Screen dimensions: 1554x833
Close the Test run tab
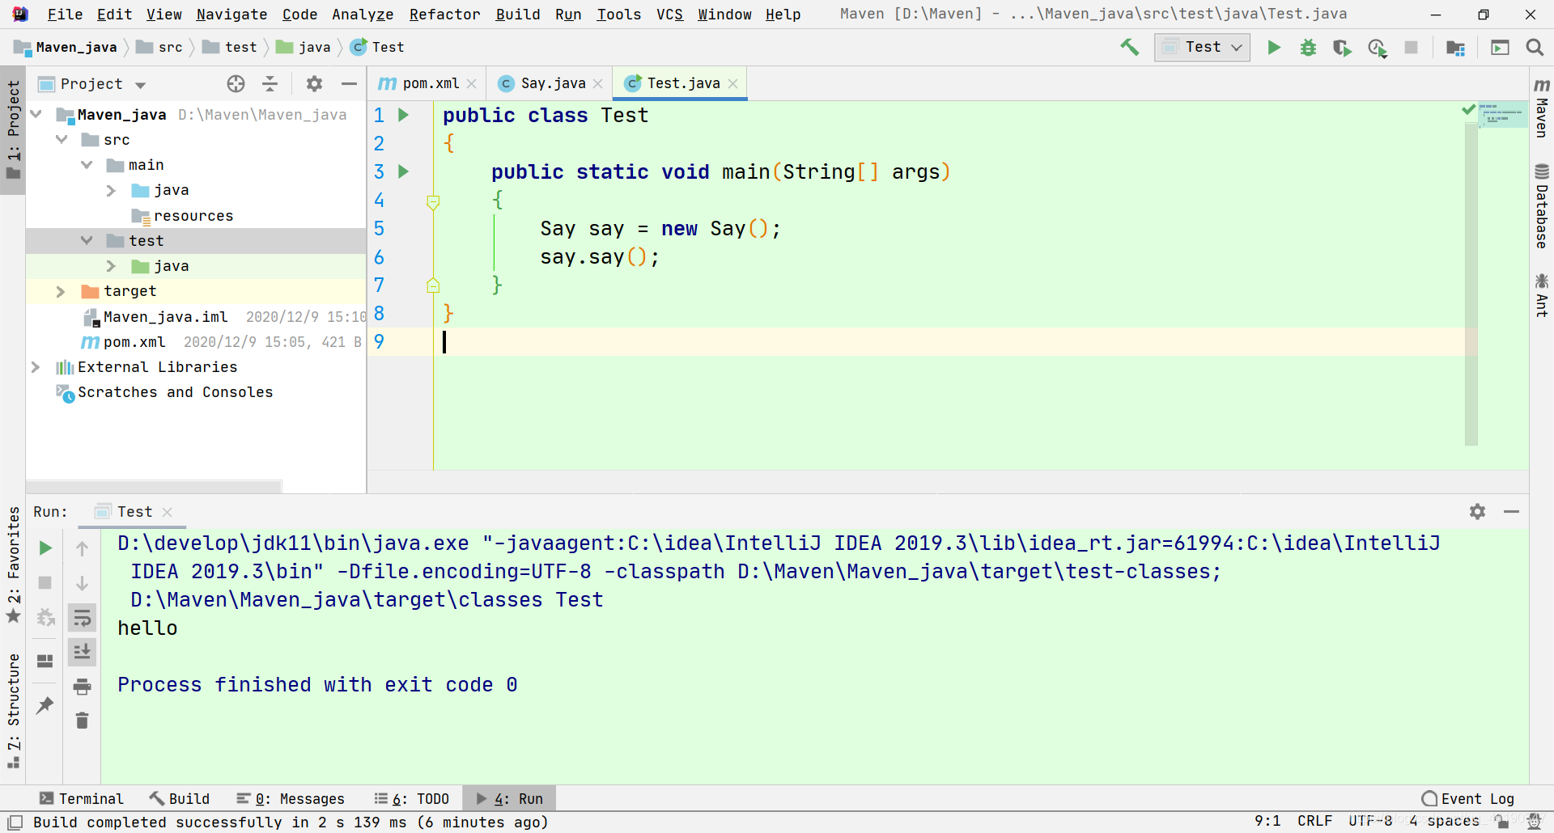pyautogui.click(x=168, y=512)
